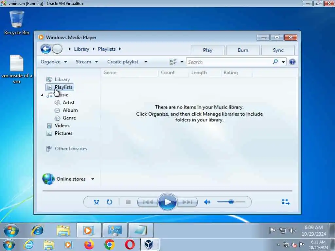Click the Music note icon in the tree

coord(50,95)
